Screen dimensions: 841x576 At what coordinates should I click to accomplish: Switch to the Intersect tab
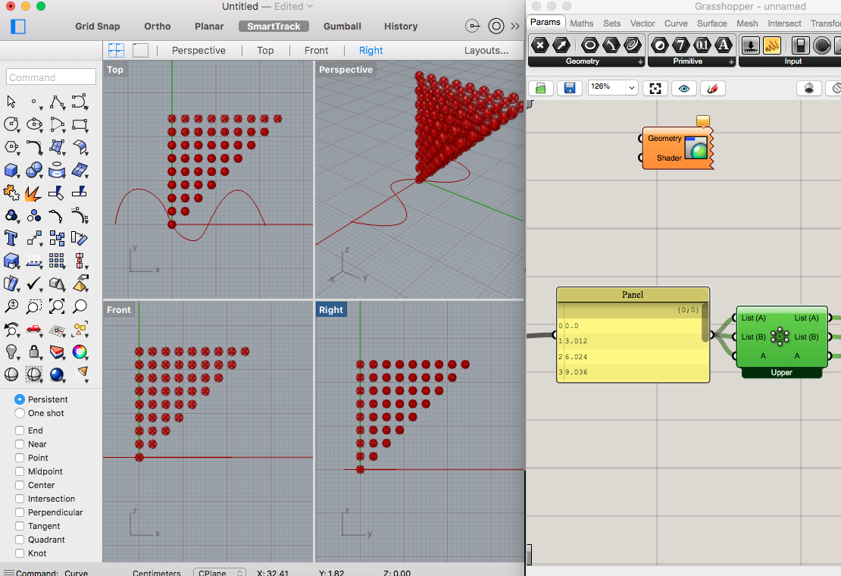pos(784,23)
